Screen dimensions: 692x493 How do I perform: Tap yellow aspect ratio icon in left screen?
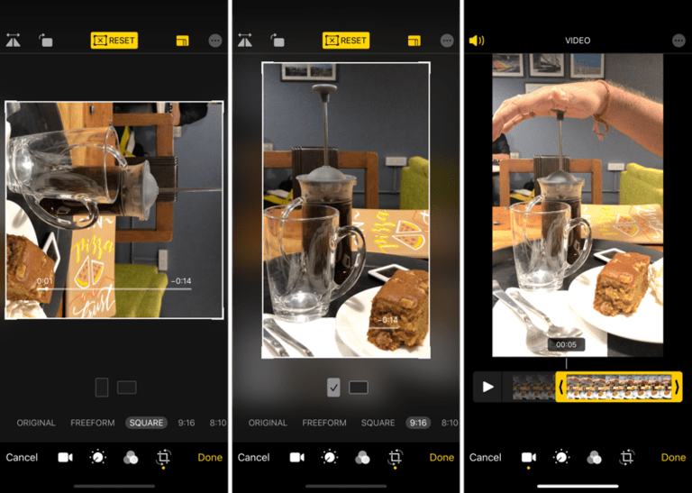(x=182, y=41)
